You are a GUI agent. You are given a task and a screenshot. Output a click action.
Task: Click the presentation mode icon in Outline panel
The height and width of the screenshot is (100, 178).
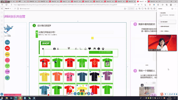(x=172, y=9)
